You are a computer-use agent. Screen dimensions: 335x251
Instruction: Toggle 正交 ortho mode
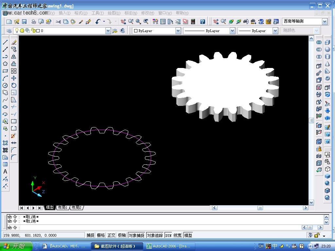click(111, 235)
